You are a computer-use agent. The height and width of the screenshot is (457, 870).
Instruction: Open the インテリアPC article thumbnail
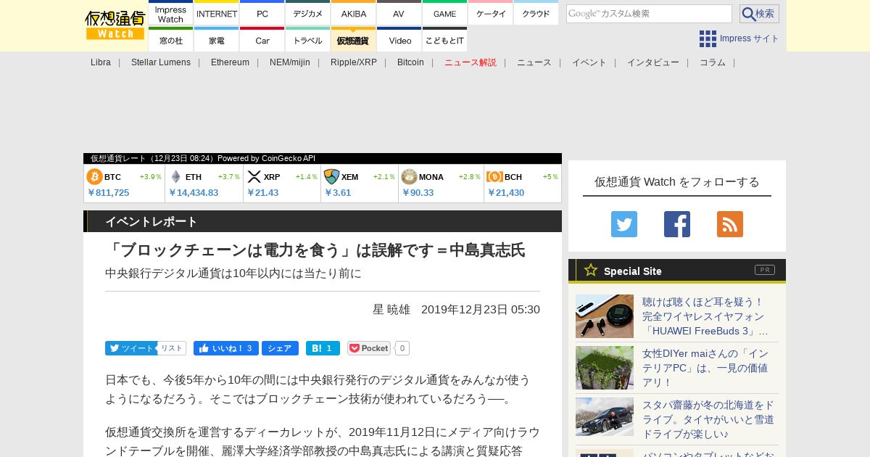[x=605, y=368]
